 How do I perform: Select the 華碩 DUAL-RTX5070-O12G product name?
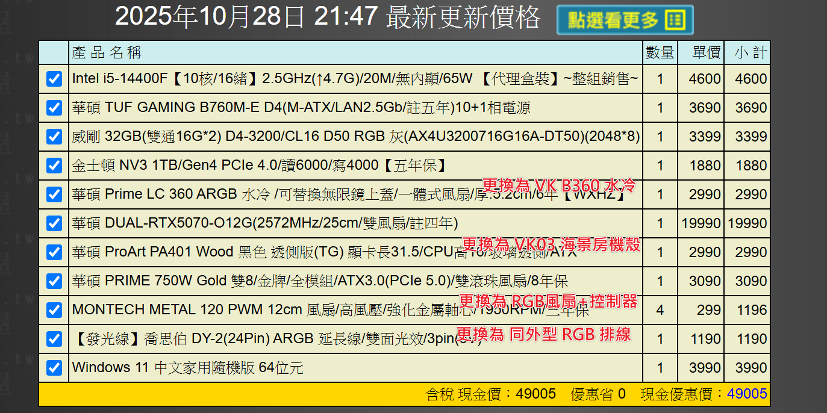click(265, 223)
